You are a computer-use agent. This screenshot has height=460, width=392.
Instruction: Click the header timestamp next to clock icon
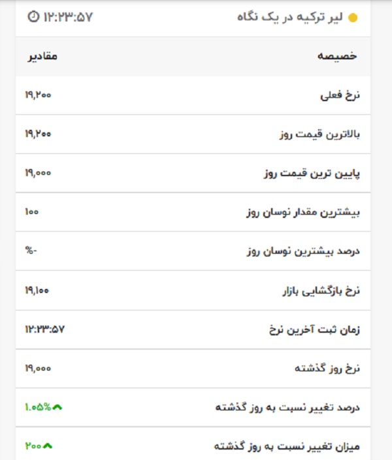68,17
